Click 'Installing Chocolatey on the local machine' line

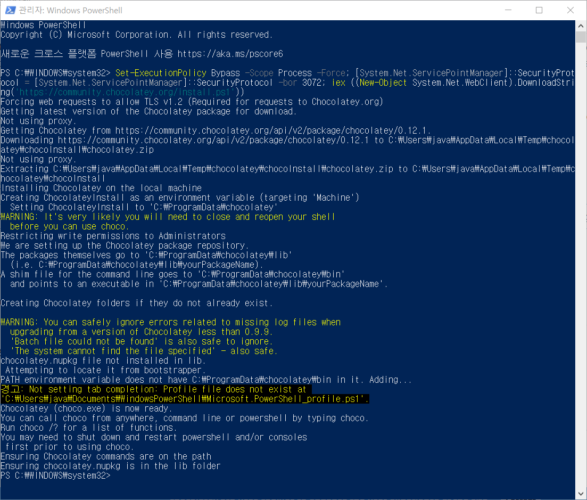[x=101, y=188]
